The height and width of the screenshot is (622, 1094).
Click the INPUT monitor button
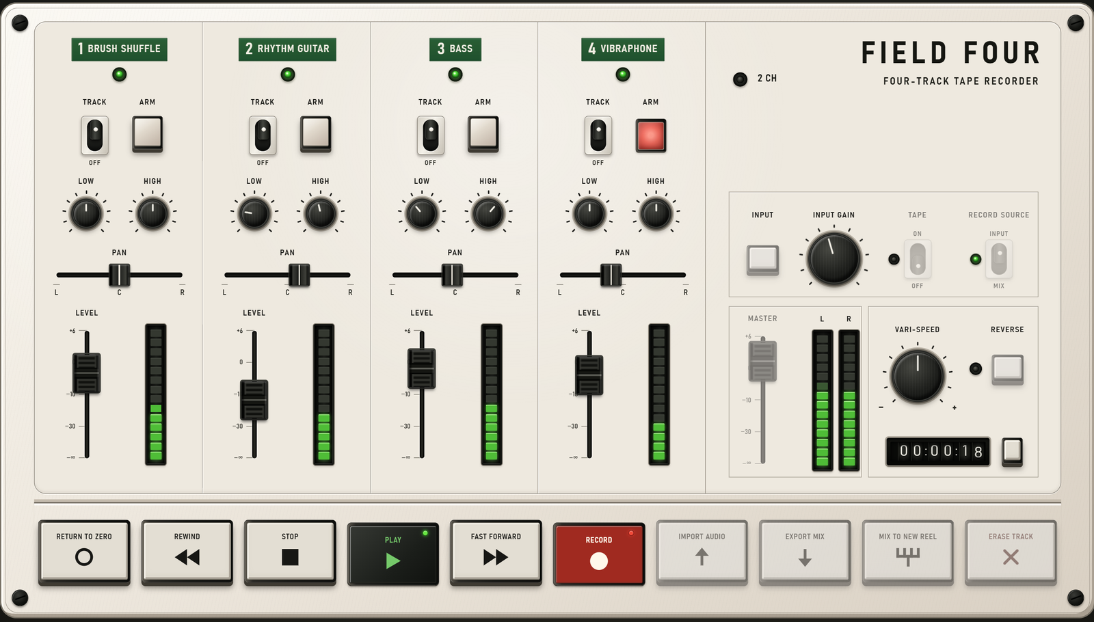coord(763,260)
